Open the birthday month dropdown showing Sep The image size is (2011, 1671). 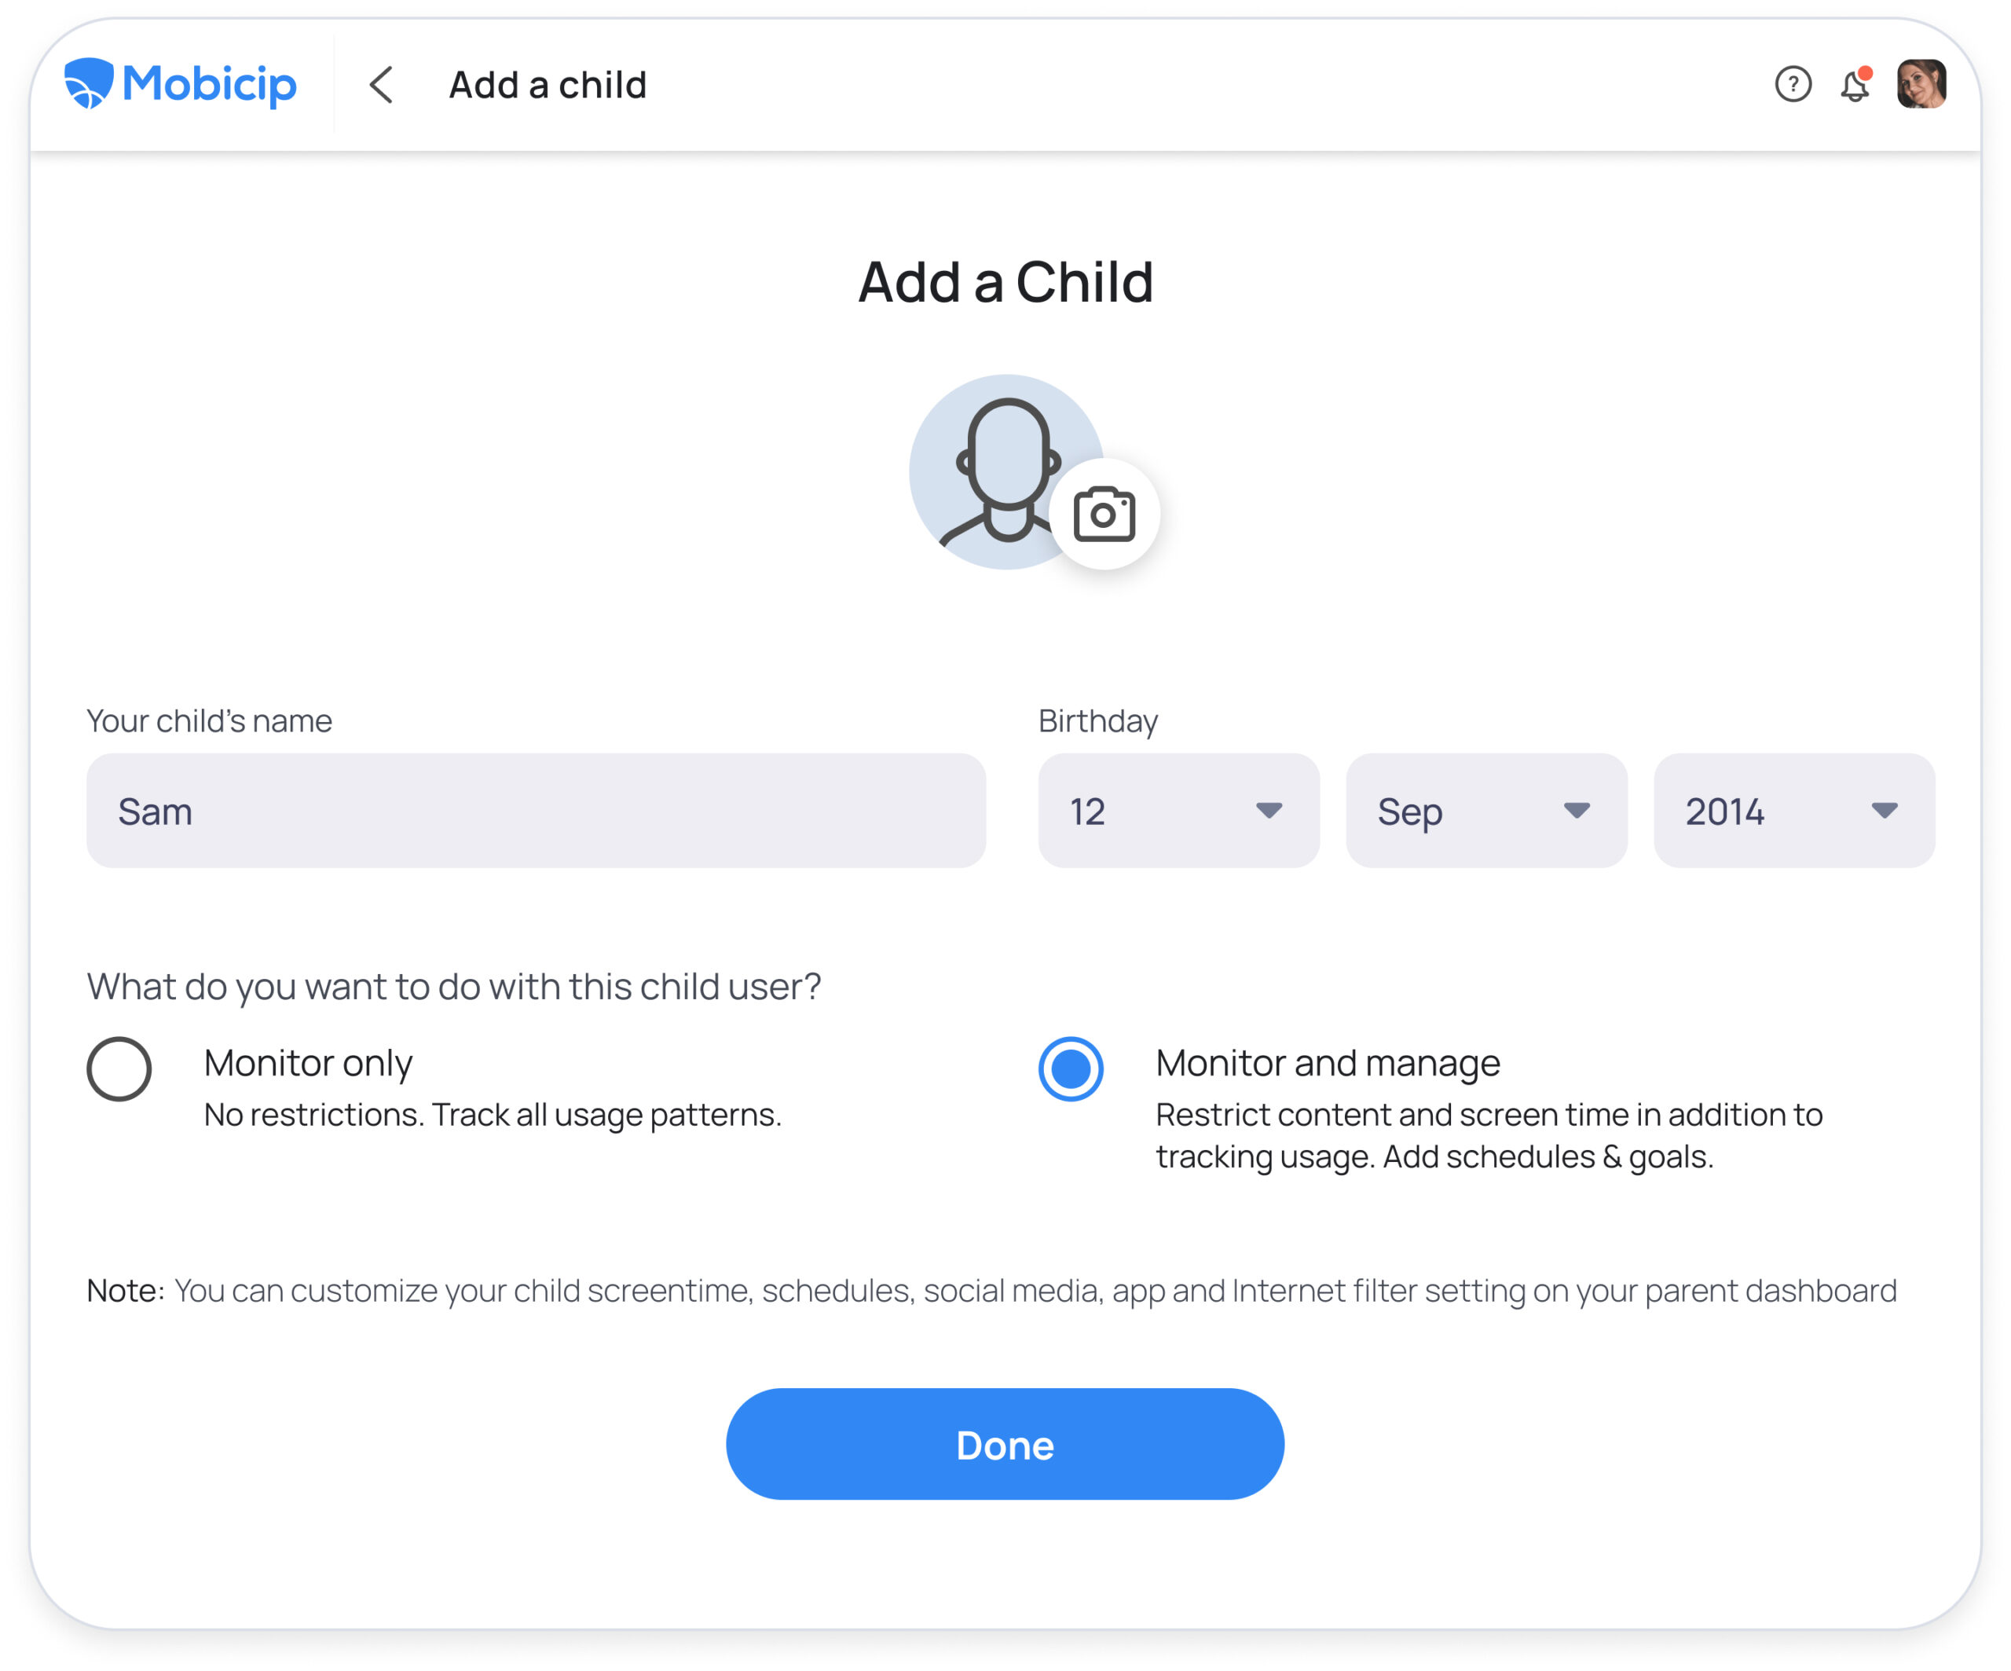click(x=1486, y=811)
